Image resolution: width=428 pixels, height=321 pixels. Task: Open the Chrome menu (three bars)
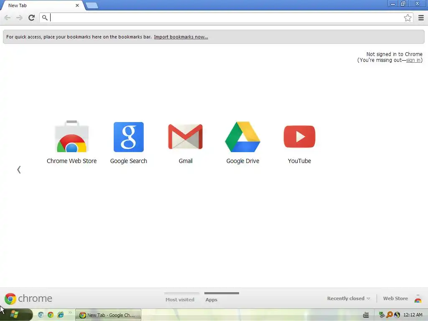point(421,18)
